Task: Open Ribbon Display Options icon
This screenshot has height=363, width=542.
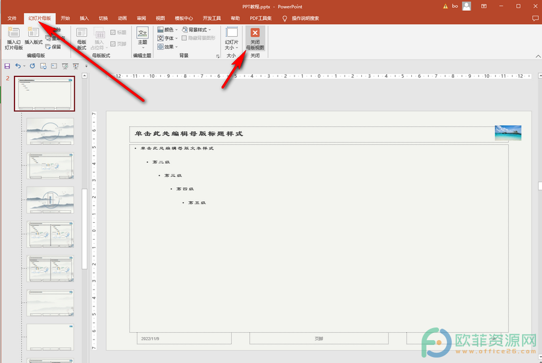Action: click(484, 6)
